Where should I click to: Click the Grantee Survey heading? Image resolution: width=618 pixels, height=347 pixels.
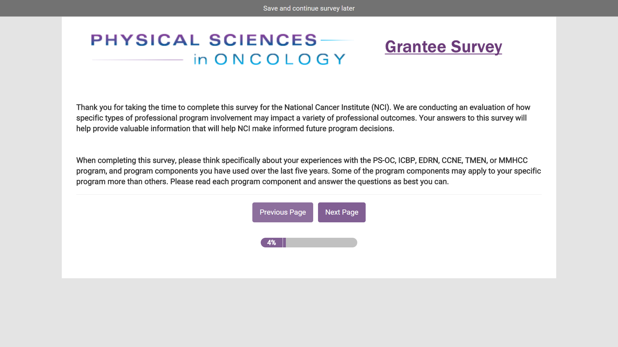tap(443, 47)
